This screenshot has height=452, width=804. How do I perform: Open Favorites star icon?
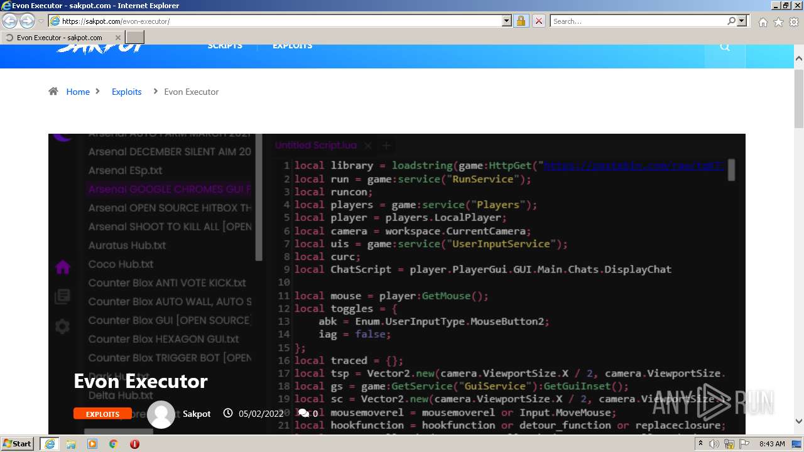778,22
